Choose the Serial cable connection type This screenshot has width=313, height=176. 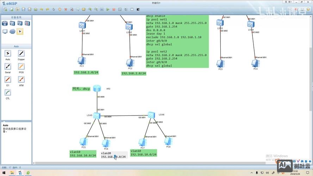(8, 67)
